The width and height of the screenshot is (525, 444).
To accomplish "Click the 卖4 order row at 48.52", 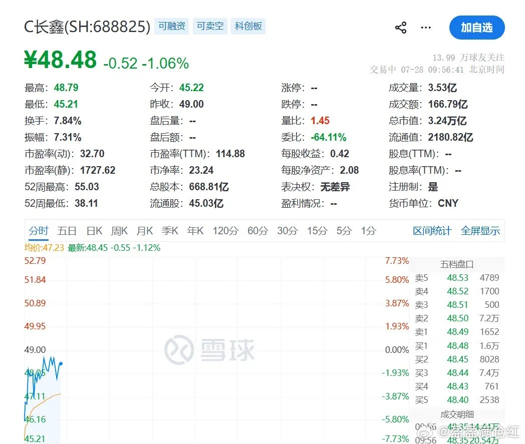I will pos(457,291).
